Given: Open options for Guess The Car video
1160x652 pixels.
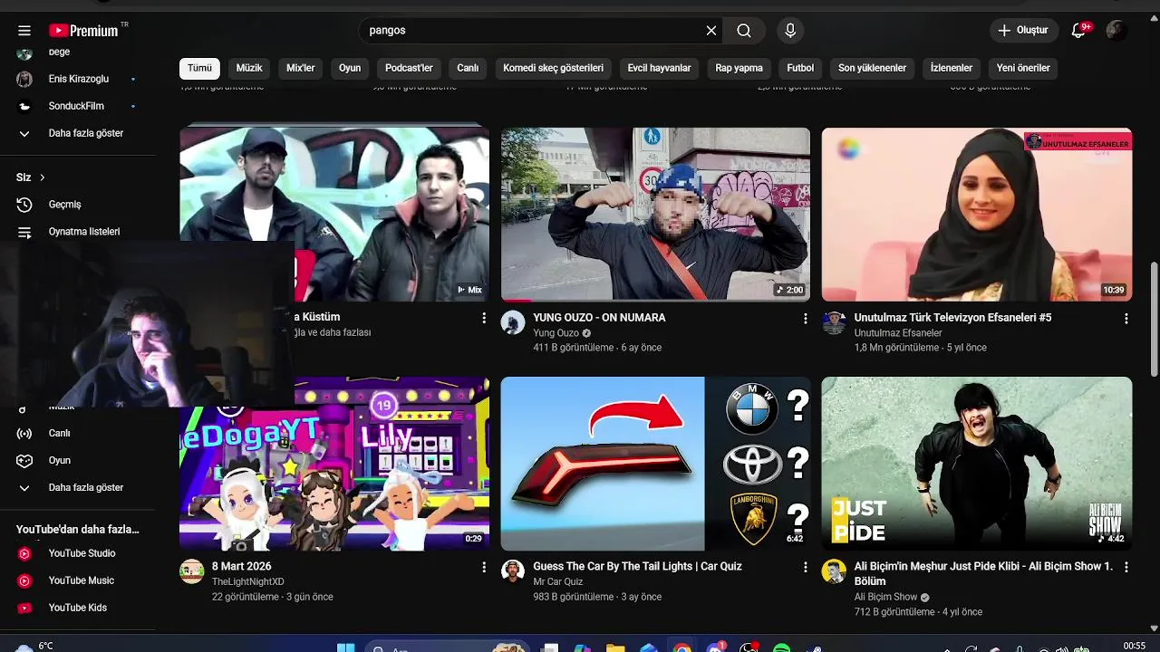Looking at the screenshot, I should 805,567.
